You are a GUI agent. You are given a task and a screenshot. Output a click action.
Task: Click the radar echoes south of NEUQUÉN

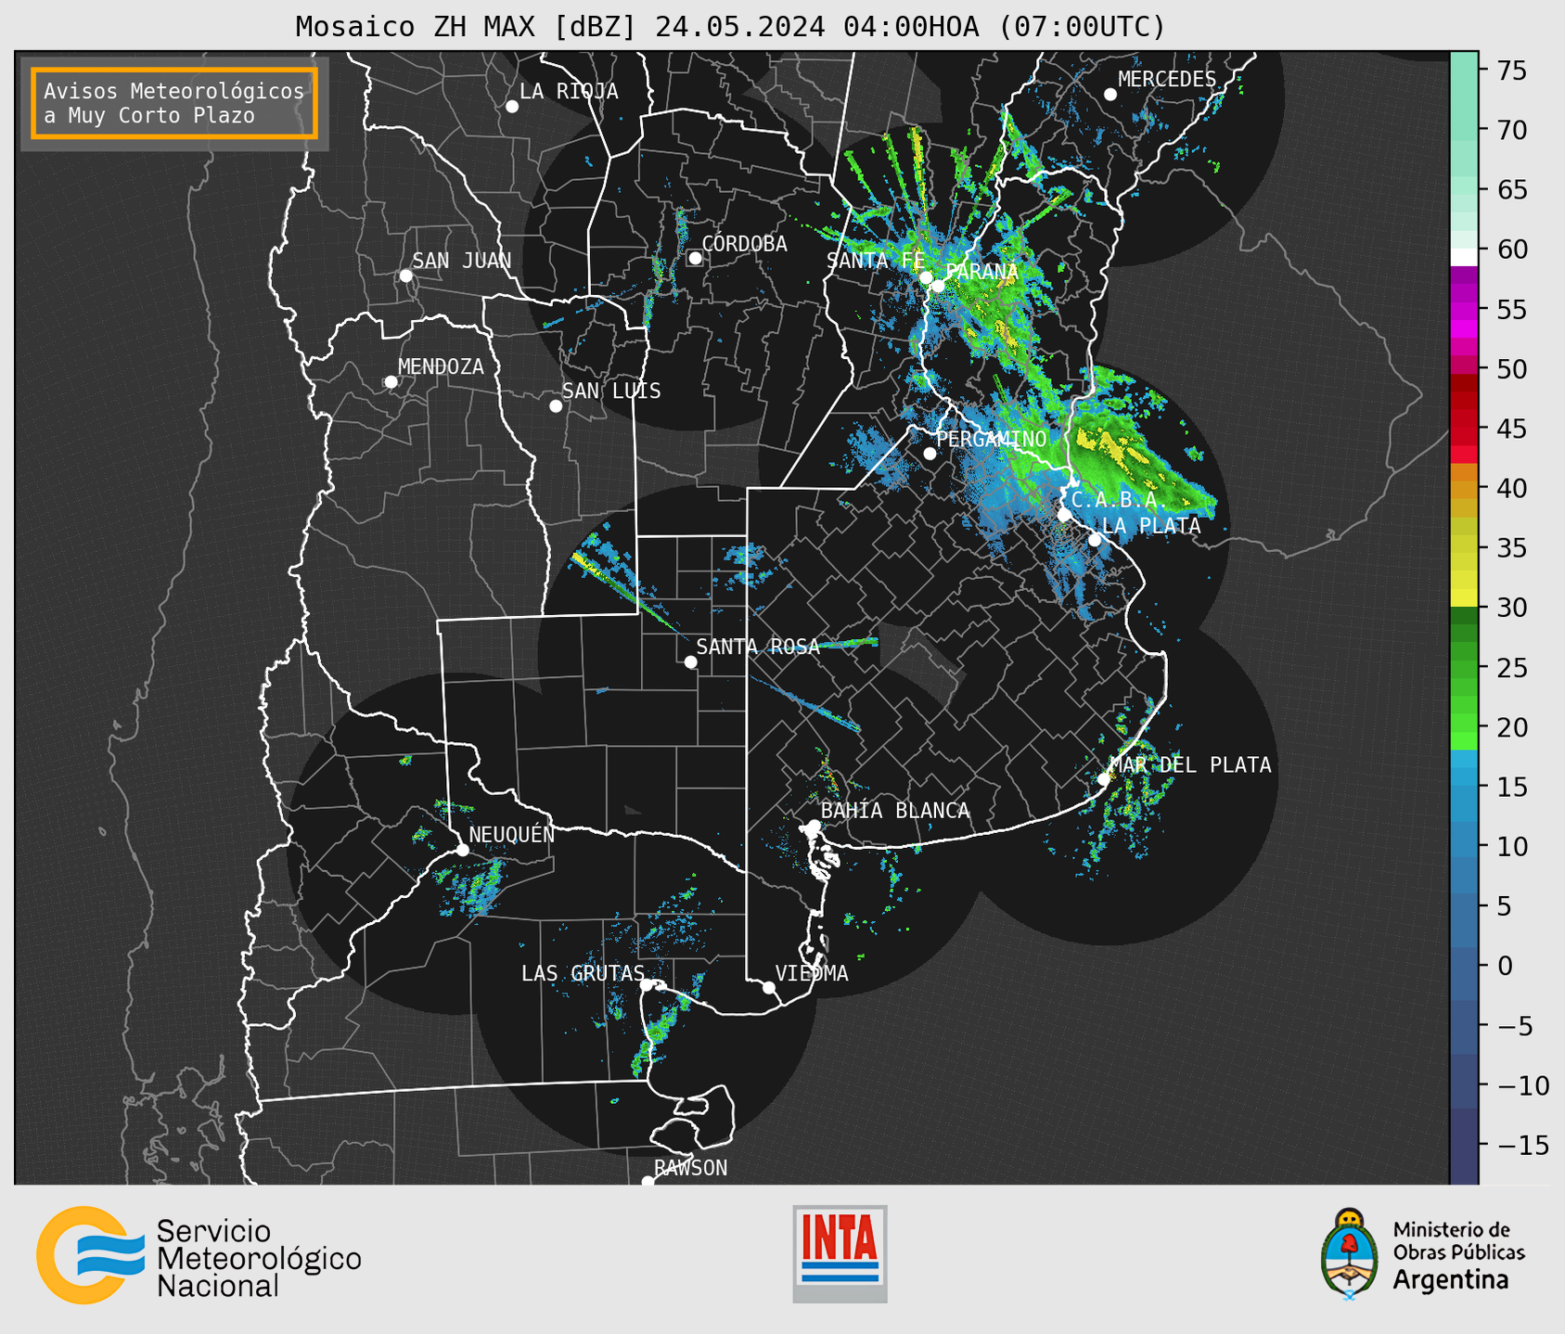click(473, 886)
